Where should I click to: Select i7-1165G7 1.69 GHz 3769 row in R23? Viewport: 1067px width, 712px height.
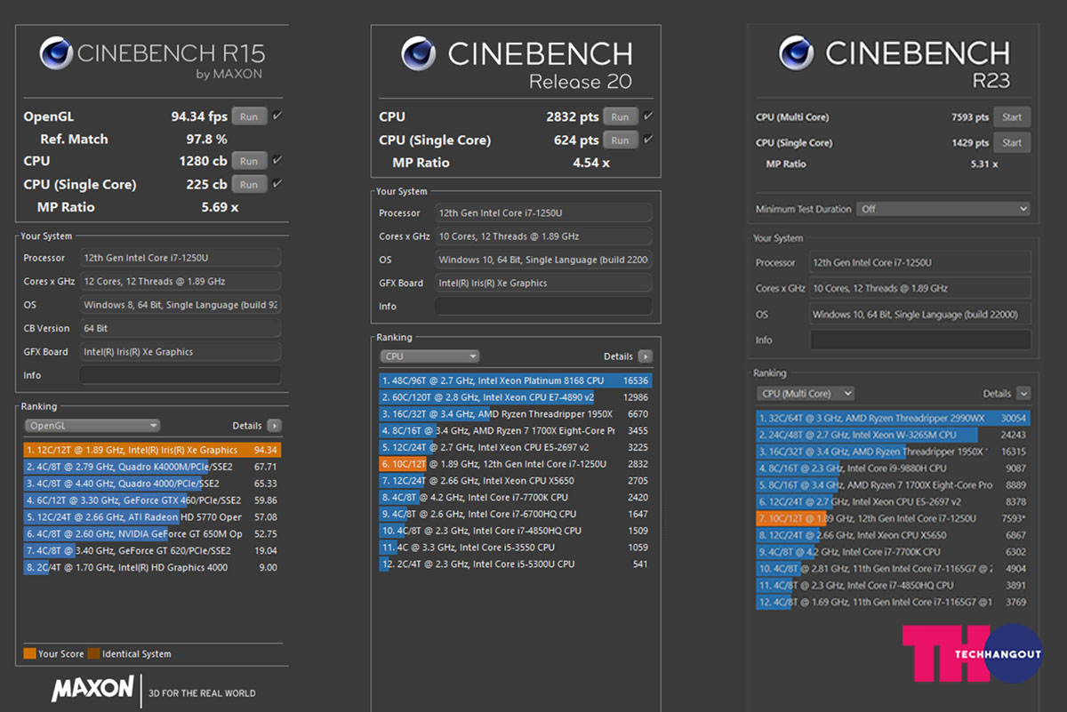pyautogui.click(x=894, y=603)
